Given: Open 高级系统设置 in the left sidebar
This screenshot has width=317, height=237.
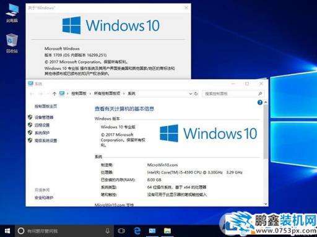Looking at the screenshot, I should coord(46,141).
